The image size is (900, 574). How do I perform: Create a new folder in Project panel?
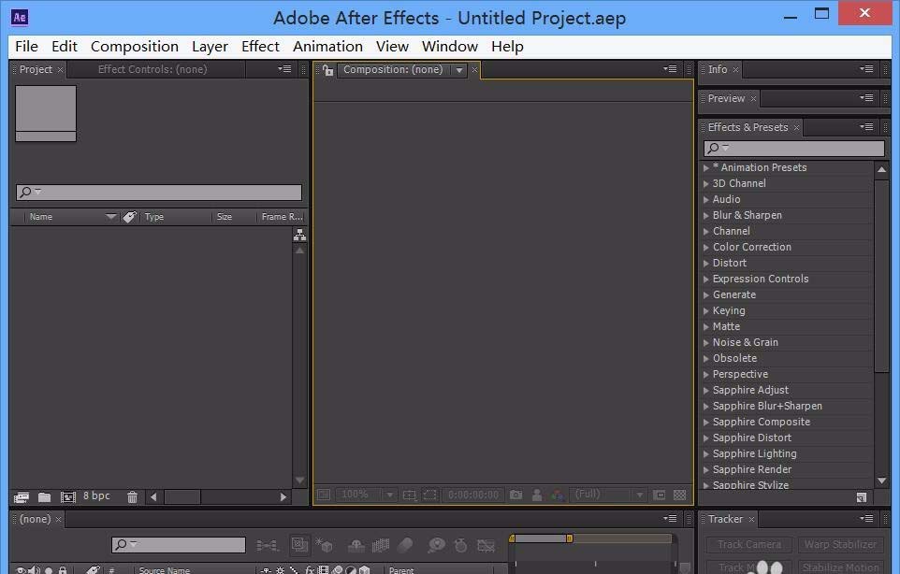[x=44, y=497]
